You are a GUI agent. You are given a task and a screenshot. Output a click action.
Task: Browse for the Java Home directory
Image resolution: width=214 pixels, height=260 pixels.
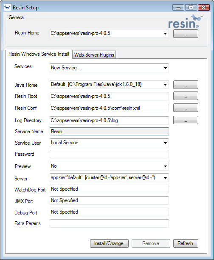pos(186,85)
